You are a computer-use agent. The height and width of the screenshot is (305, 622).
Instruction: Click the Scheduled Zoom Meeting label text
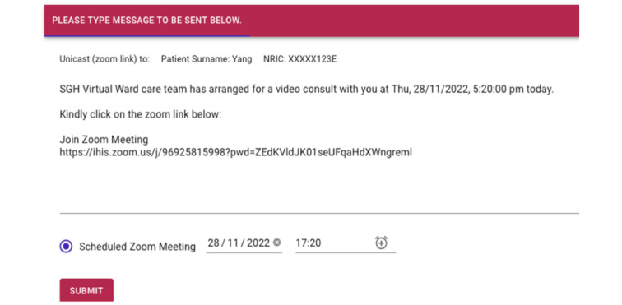tap(137, 247)
